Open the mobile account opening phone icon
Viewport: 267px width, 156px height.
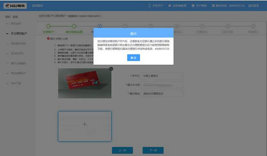(x=149, y=6)
